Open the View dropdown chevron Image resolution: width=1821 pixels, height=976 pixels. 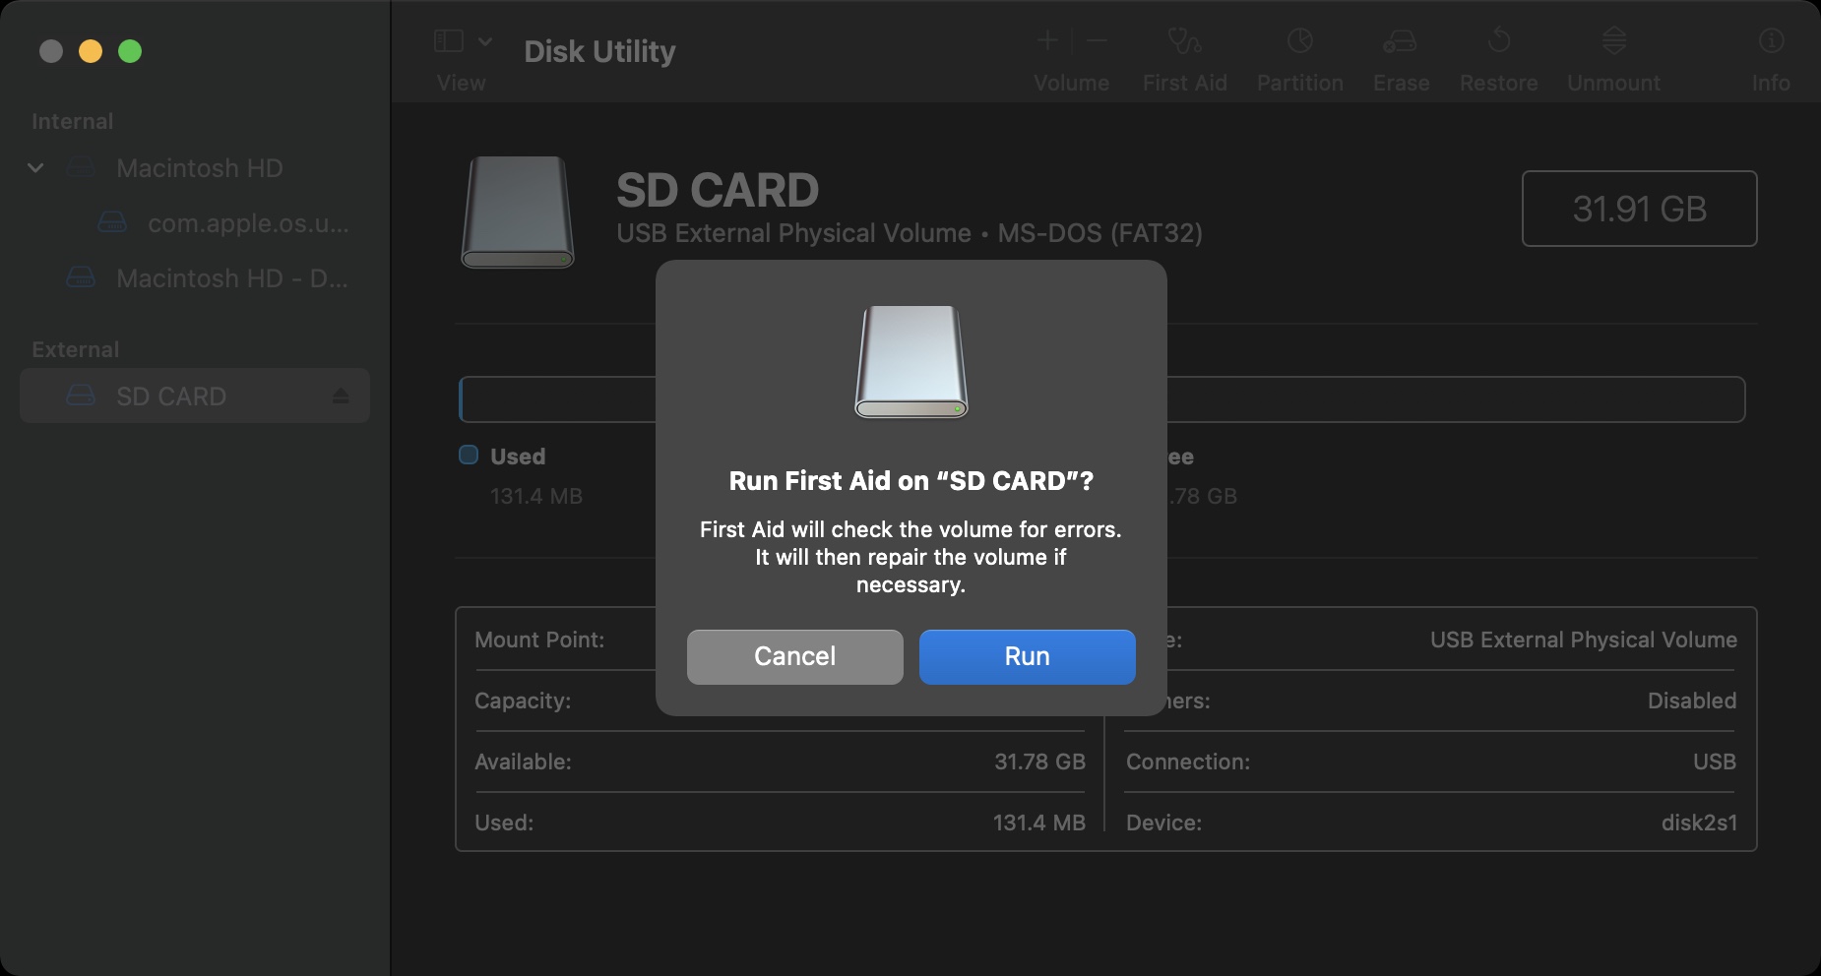coord(484,41)
